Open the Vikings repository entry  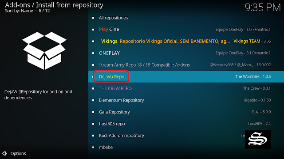pos(186,41)
